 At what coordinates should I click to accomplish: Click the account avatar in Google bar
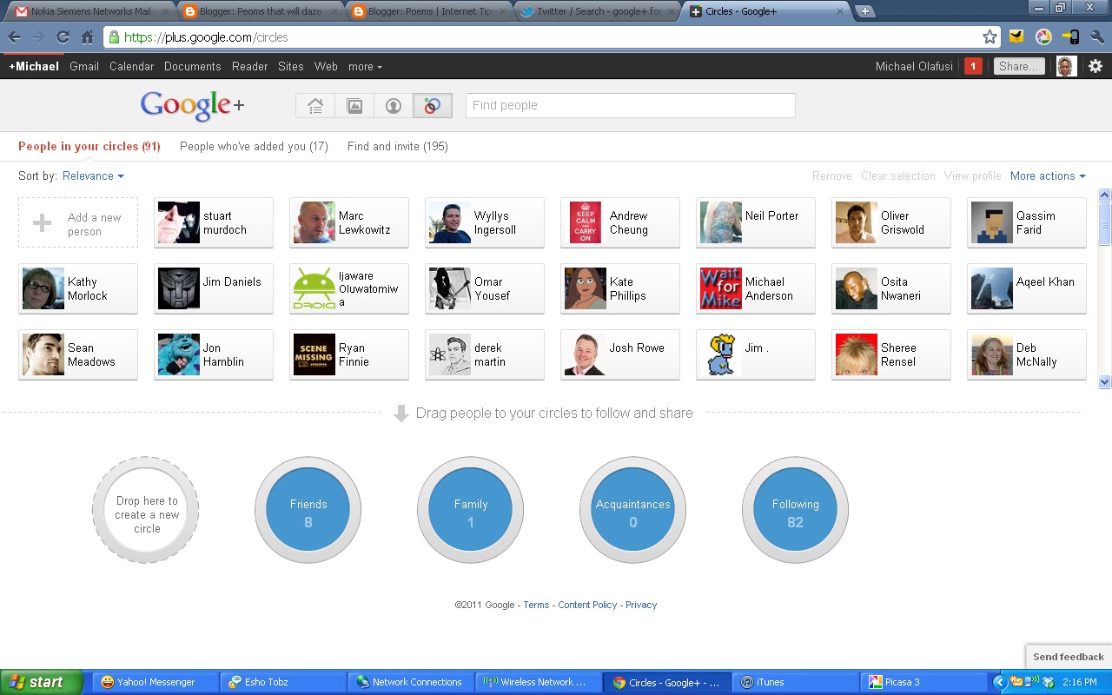click(1066, 66)
